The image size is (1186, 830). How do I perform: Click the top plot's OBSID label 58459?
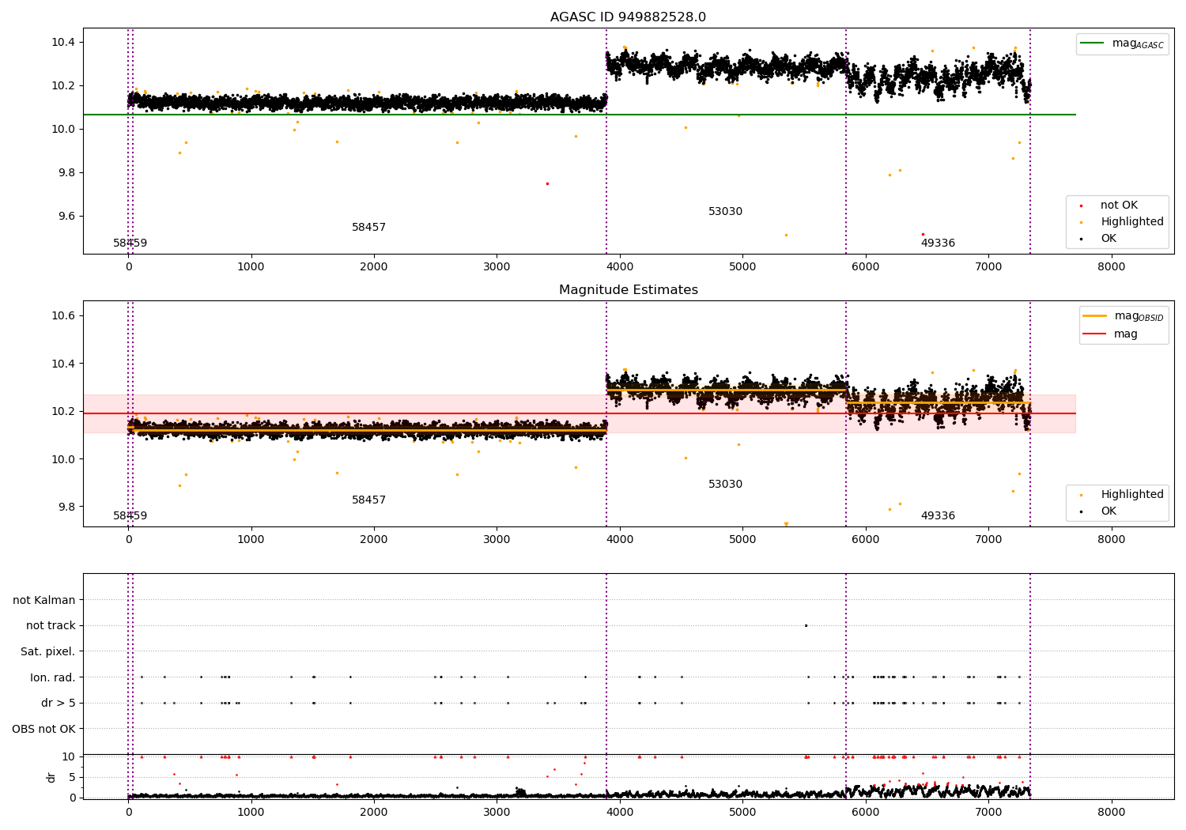[130, 243]
